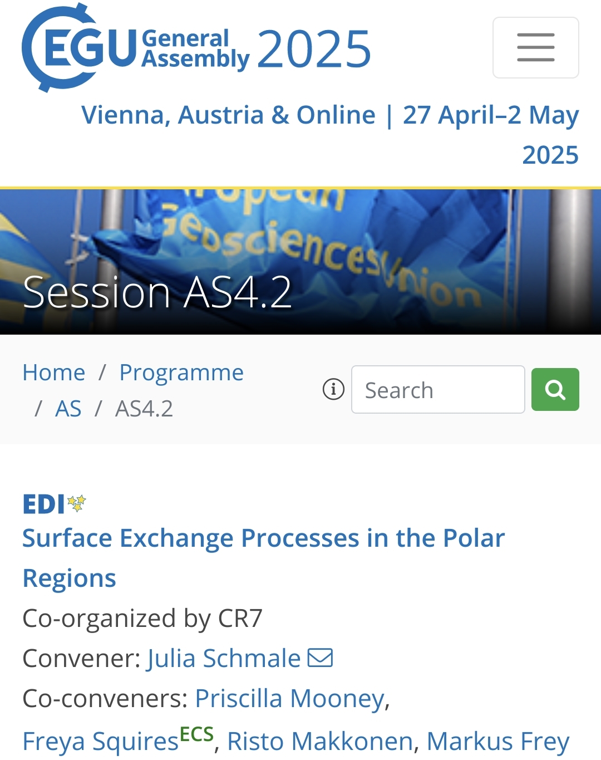Navigate to the AS breadcrumb
Image resolution: width=601 pixels, height=760 pixels.
pyautogui.click(x=68, y=409)
